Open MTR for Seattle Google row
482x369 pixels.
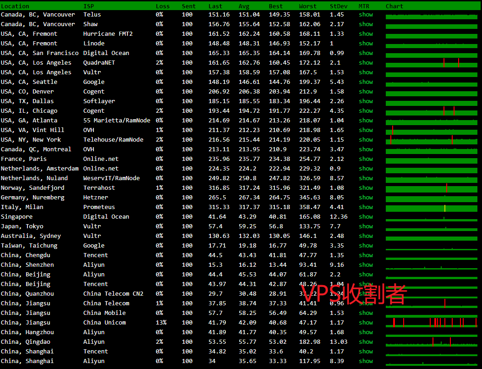pyautogui.click(x=366, y=82)
